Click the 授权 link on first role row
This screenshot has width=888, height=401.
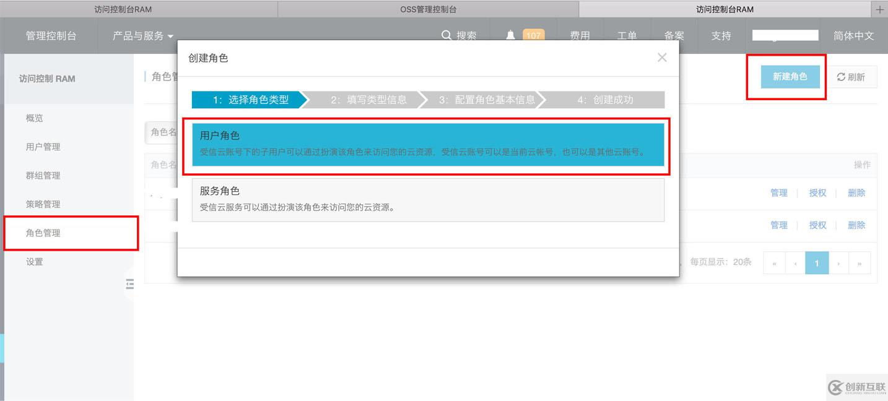click(x=817, y=192)
